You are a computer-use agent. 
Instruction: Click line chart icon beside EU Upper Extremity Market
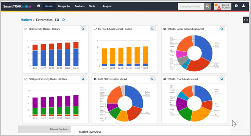26,79
